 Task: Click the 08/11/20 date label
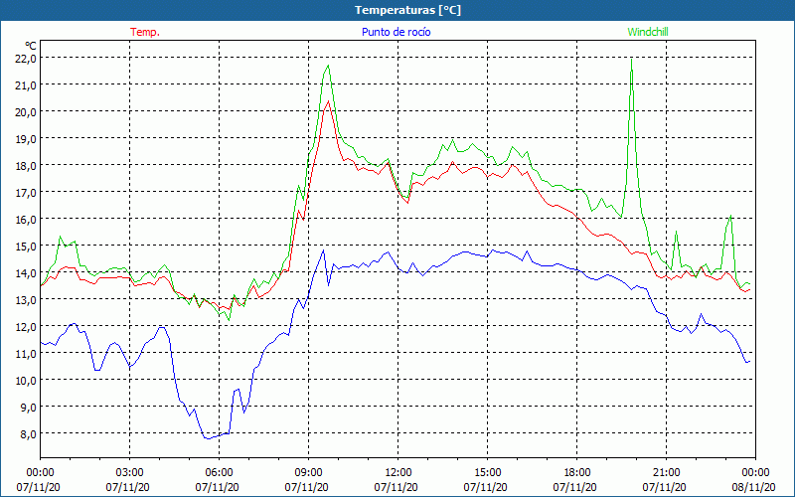[753, 487]
